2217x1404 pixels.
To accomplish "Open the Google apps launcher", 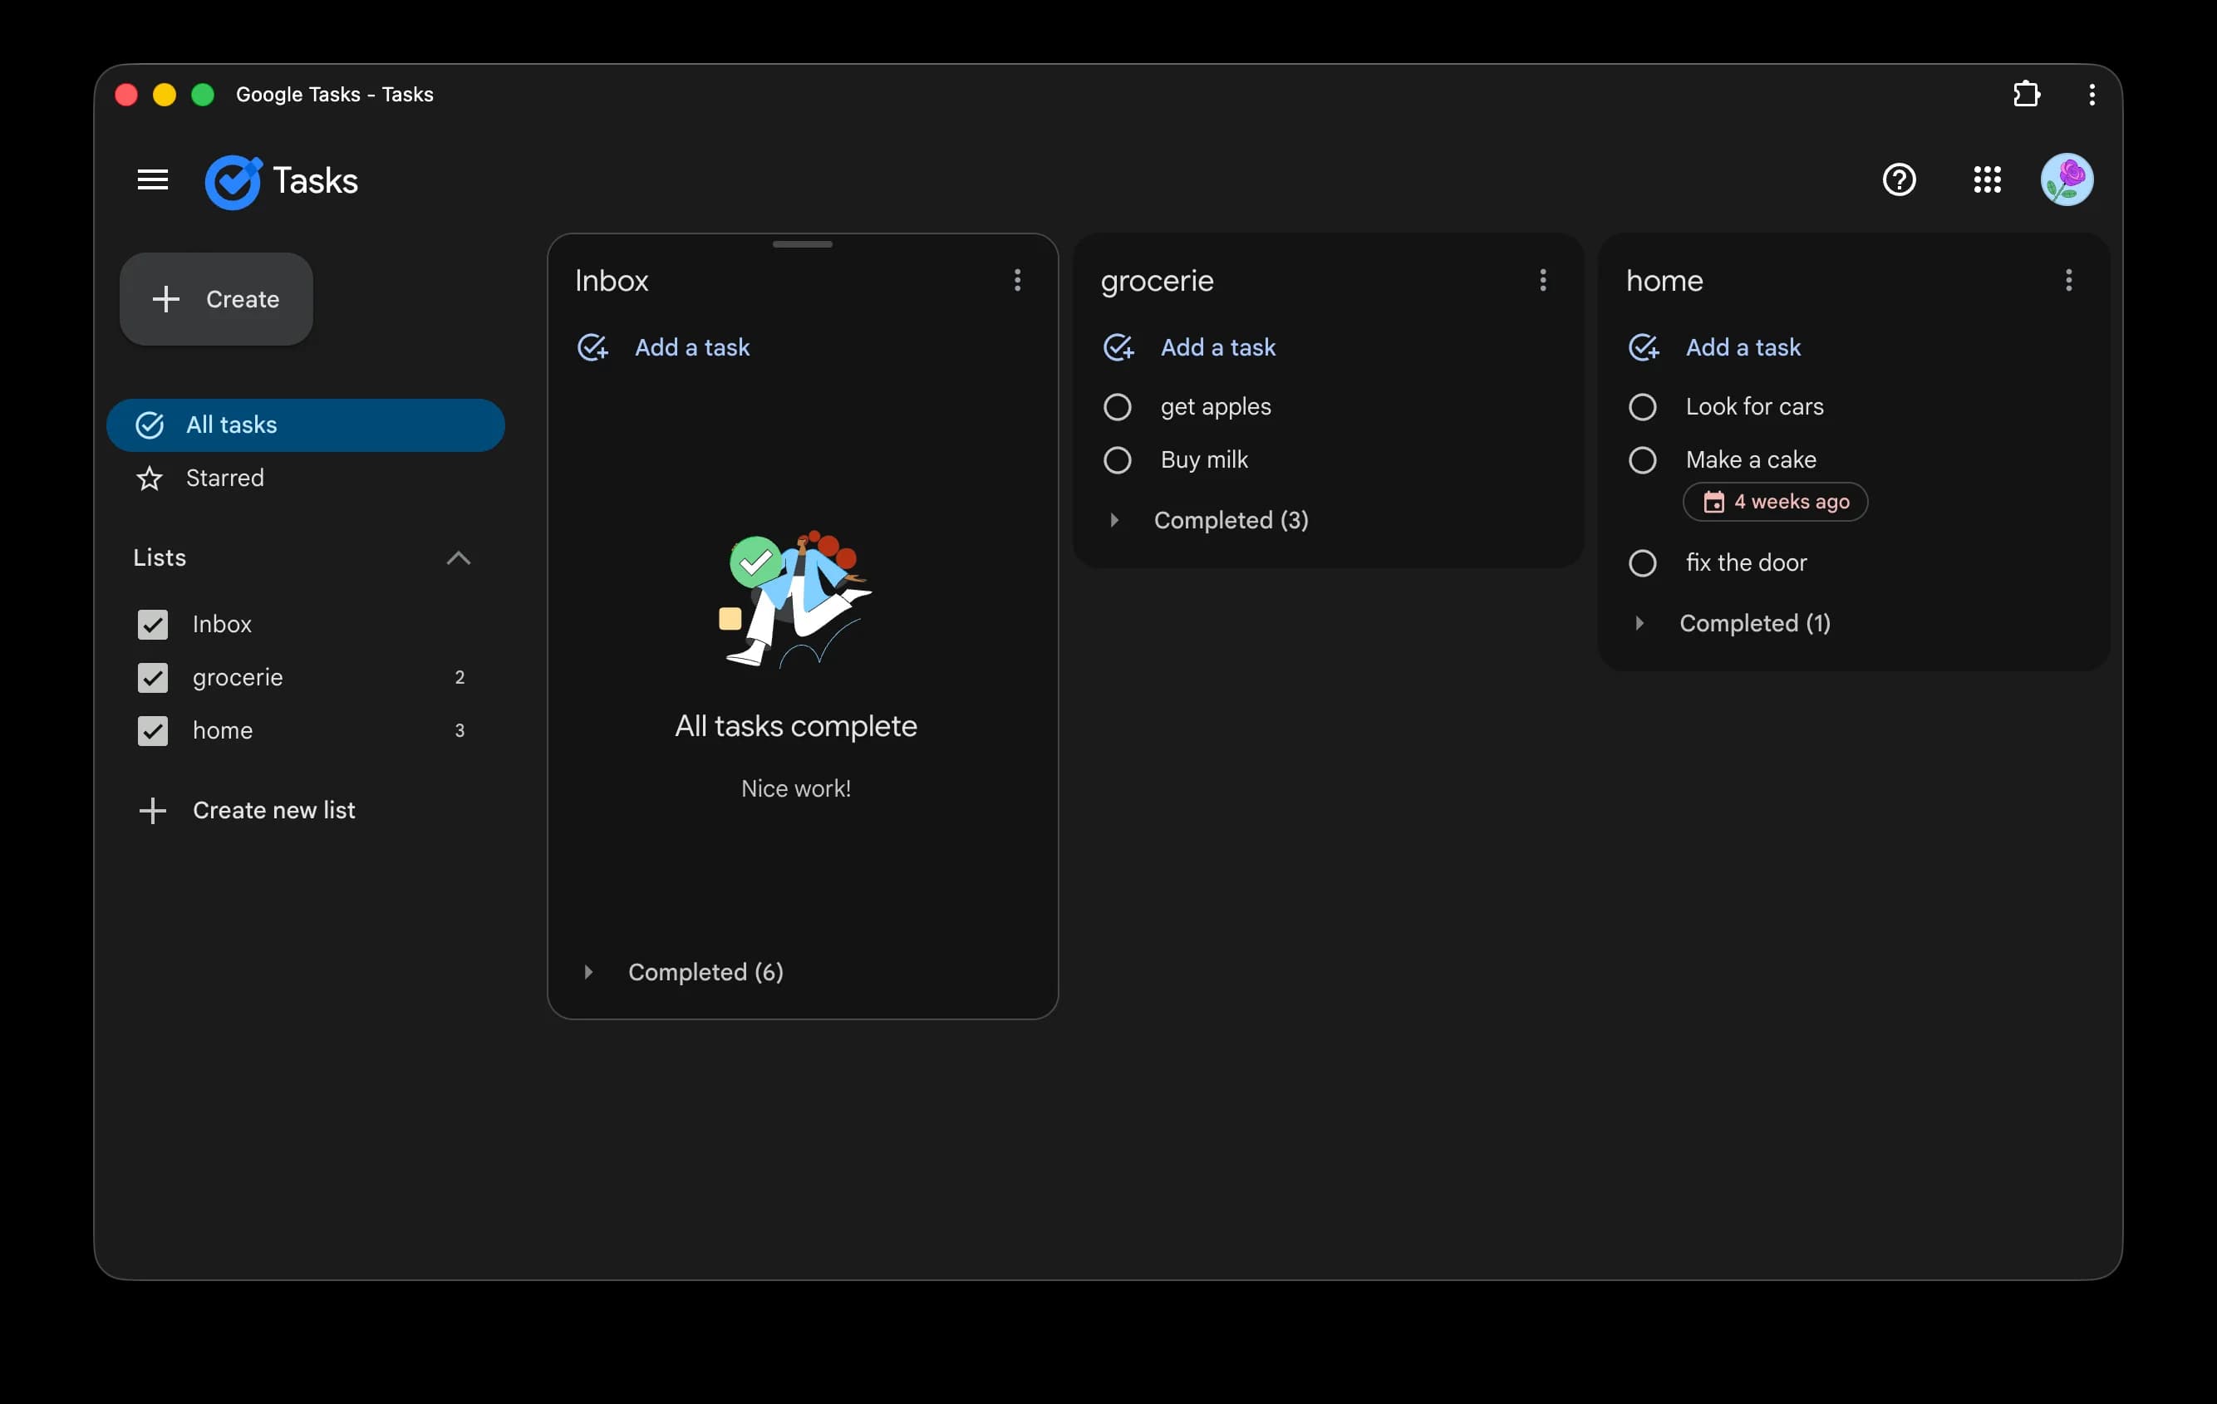I will (x=1986, y=179).
